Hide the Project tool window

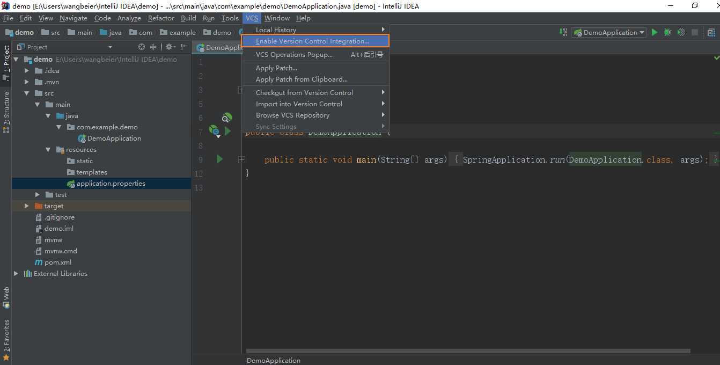click(x=184, y=47)
